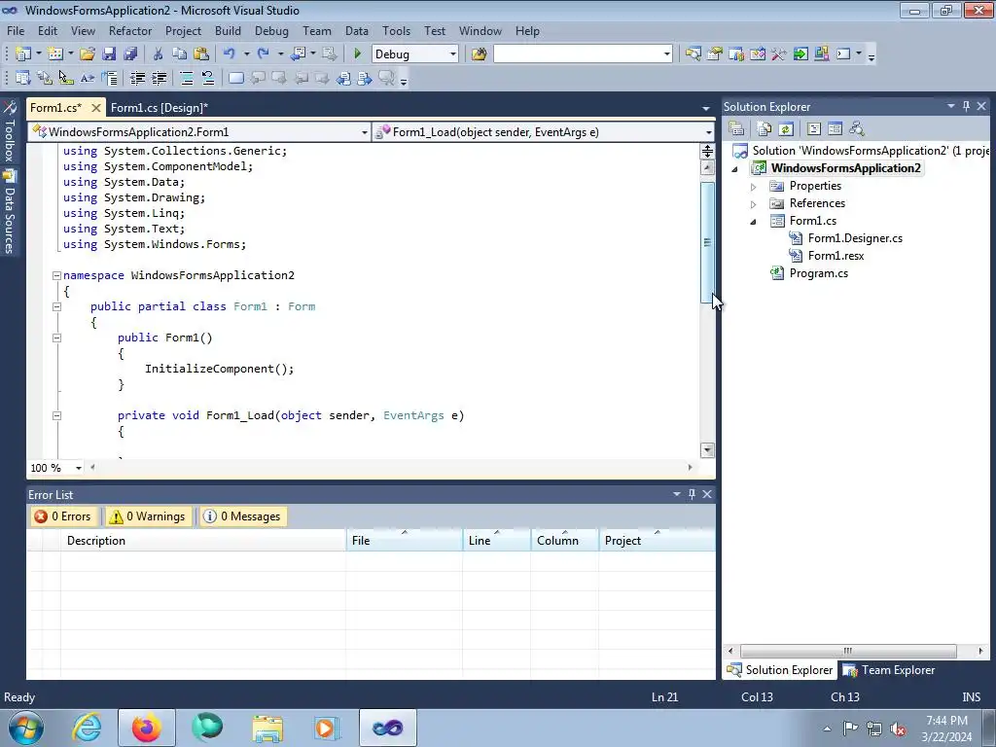The image size is (996, 747).
Task: Undo the last edit
Action: tap(230, 54)
